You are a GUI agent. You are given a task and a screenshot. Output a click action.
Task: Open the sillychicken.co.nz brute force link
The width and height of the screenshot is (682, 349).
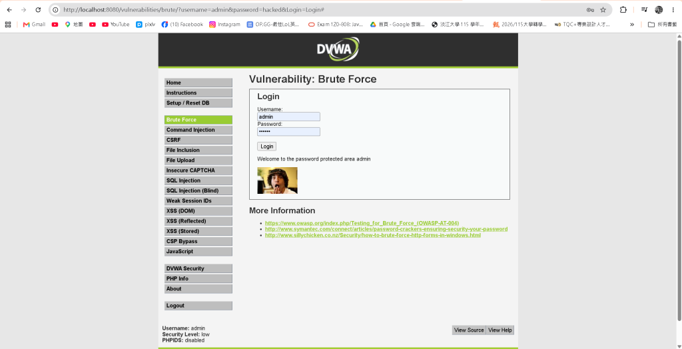coord(373,235)
